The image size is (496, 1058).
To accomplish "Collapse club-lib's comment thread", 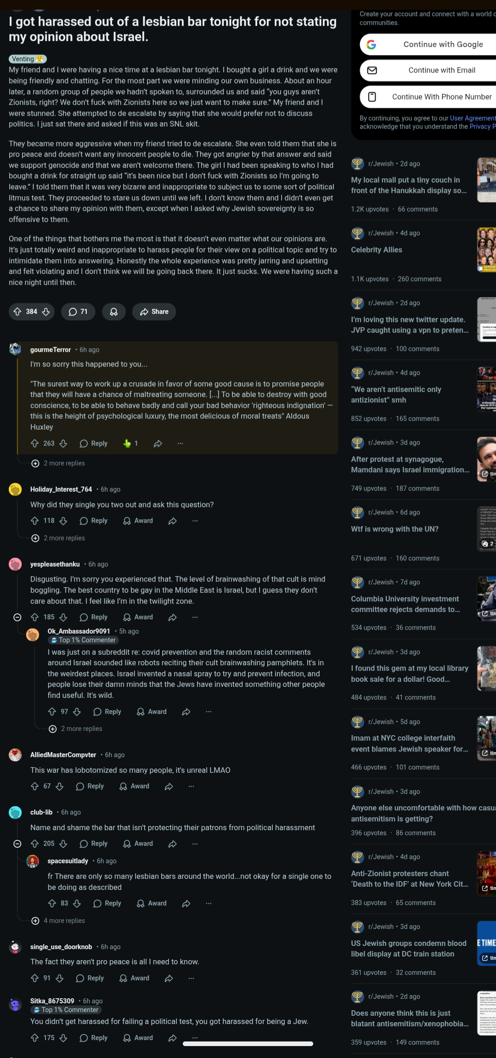I will coord(17,843).
